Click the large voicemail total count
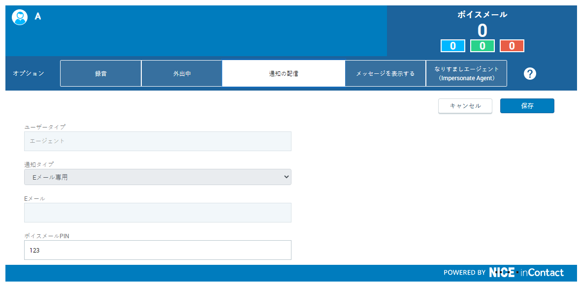579x285 pixels. coord(482,31)
